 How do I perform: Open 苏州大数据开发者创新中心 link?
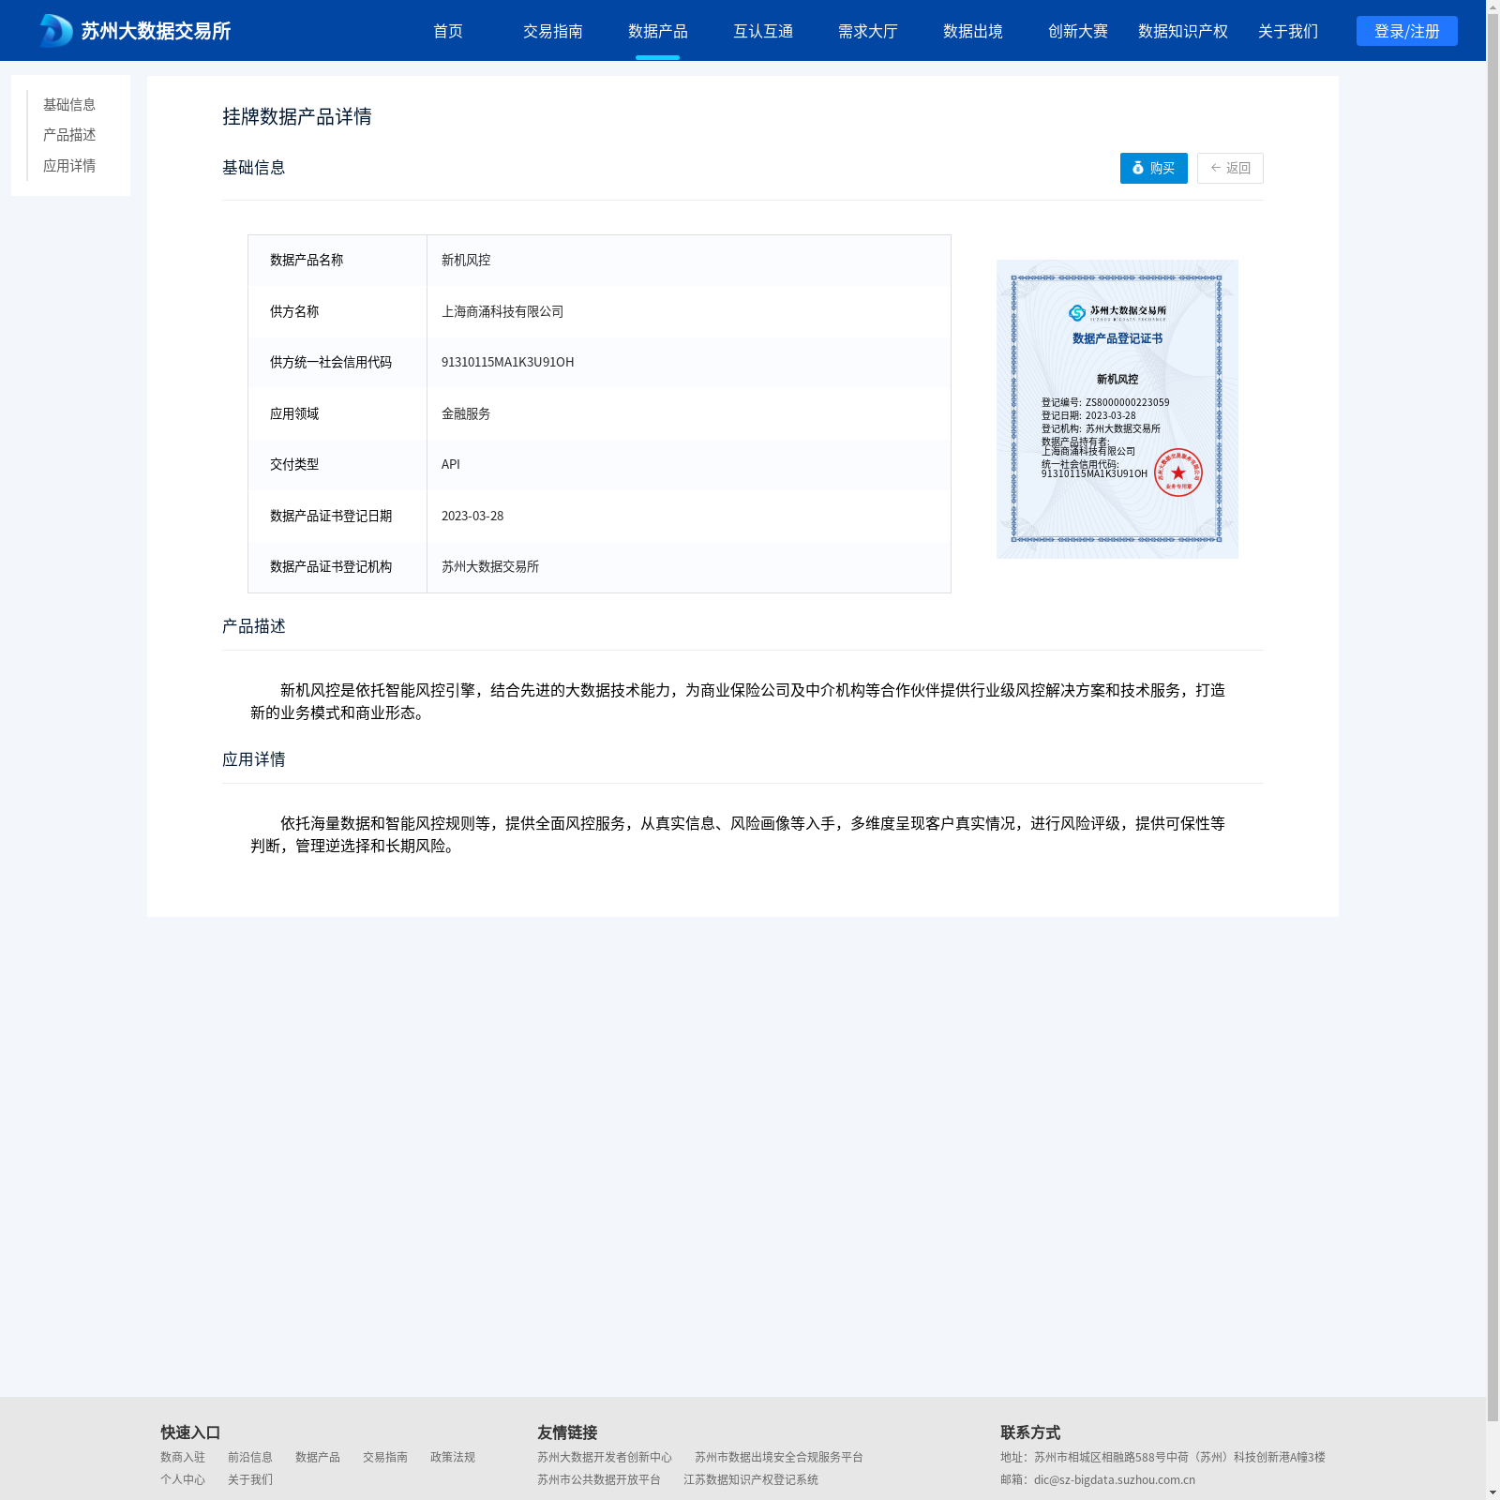(x=605, y=1457)
